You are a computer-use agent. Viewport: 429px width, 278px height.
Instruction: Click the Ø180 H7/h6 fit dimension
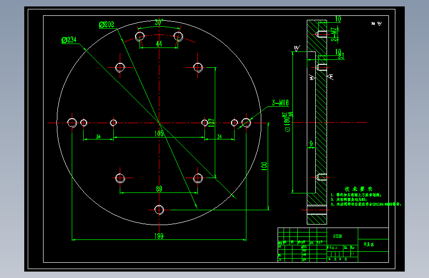pos(288,122)
